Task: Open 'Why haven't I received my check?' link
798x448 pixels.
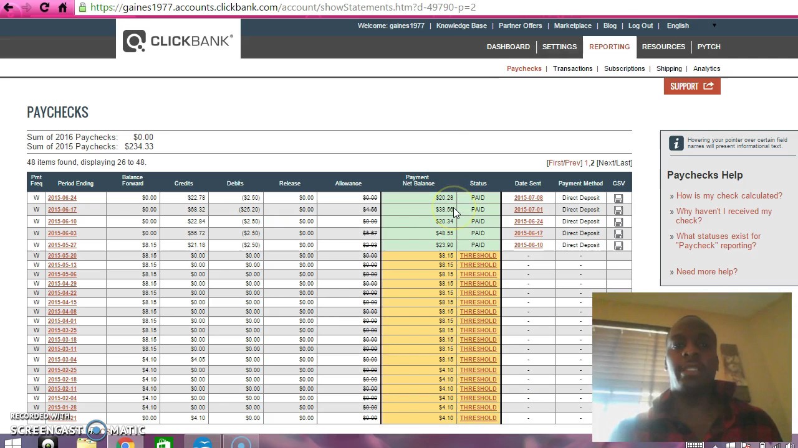Action: 724,216
